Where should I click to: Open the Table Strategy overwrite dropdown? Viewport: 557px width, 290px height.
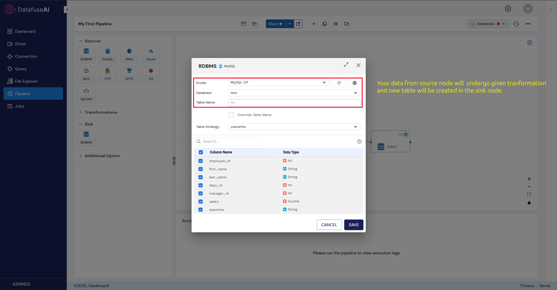[x=294, y=127]
